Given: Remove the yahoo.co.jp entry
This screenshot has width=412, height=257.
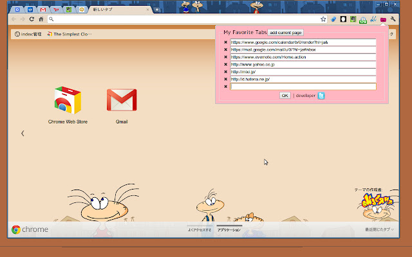Looking at the screenshot, I should (225, 64).
